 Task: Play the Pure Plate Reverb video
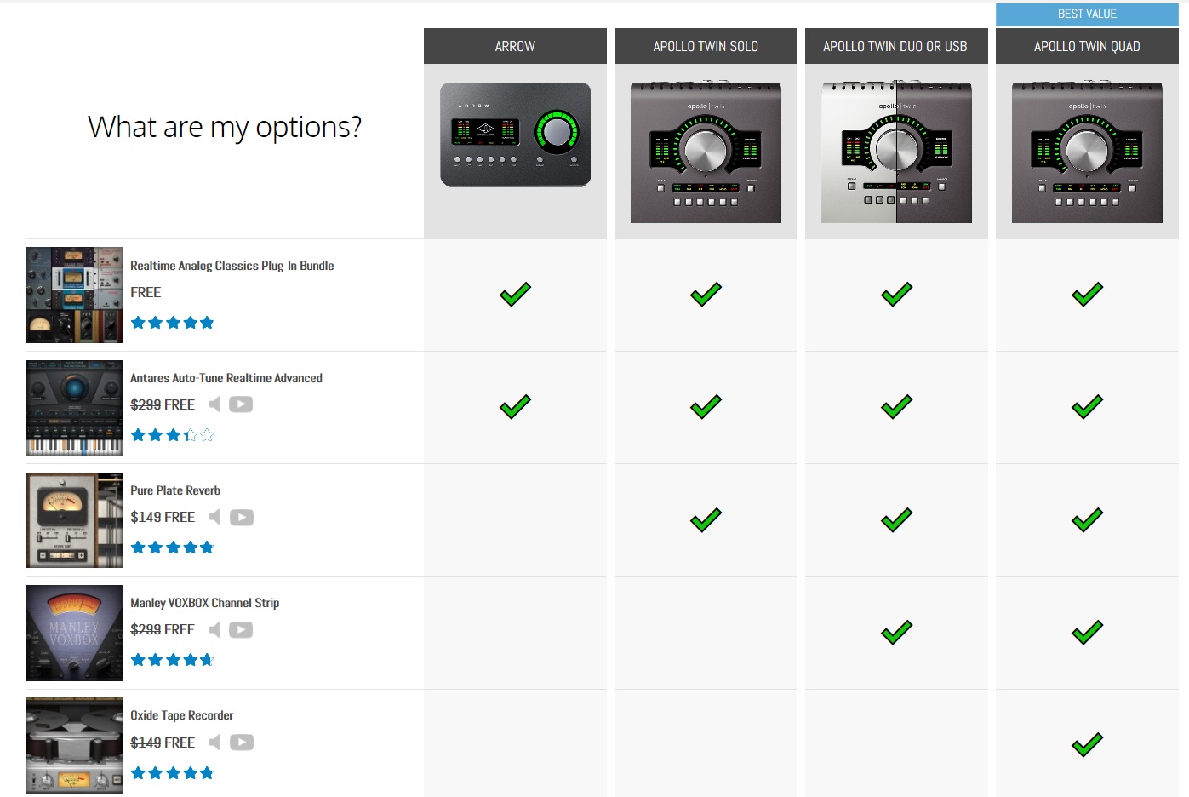point(241,517)
